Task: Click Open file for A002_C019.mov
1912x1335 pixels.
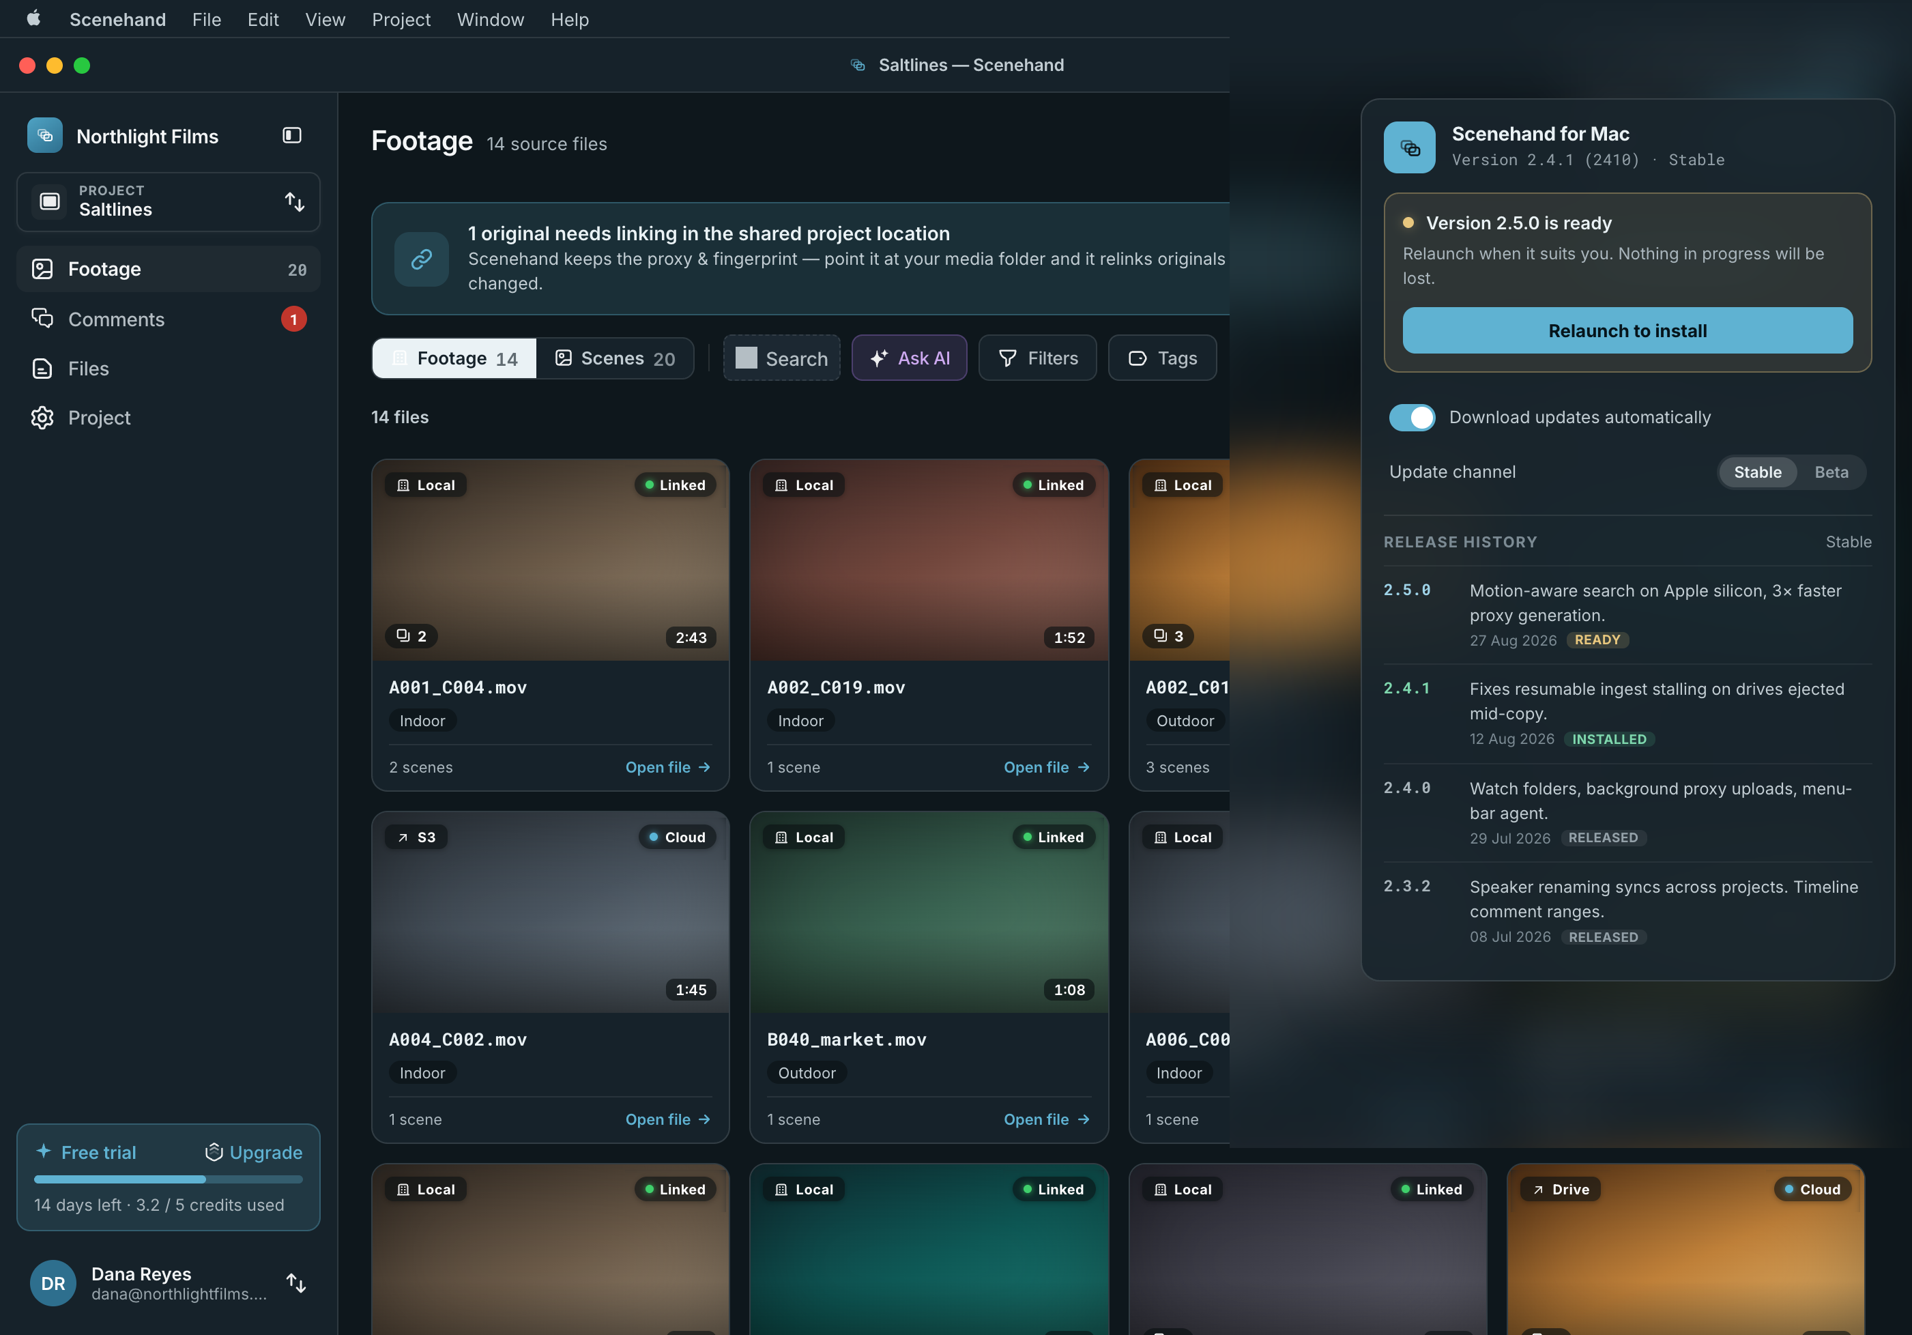Action: (x=1046, y=767)
